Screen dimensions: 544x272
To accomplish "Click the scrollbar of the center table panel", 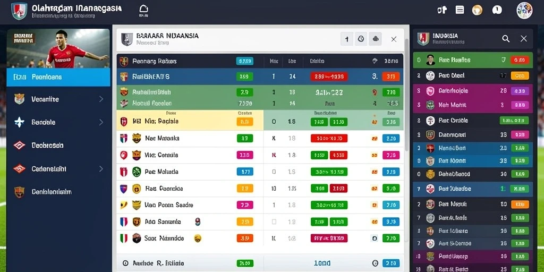I will (x=406, y=93).
